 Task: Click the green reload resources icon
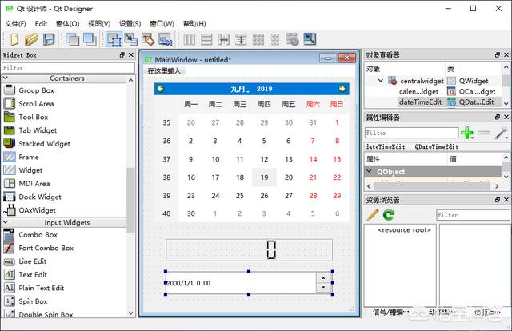(x=389, y=215)
